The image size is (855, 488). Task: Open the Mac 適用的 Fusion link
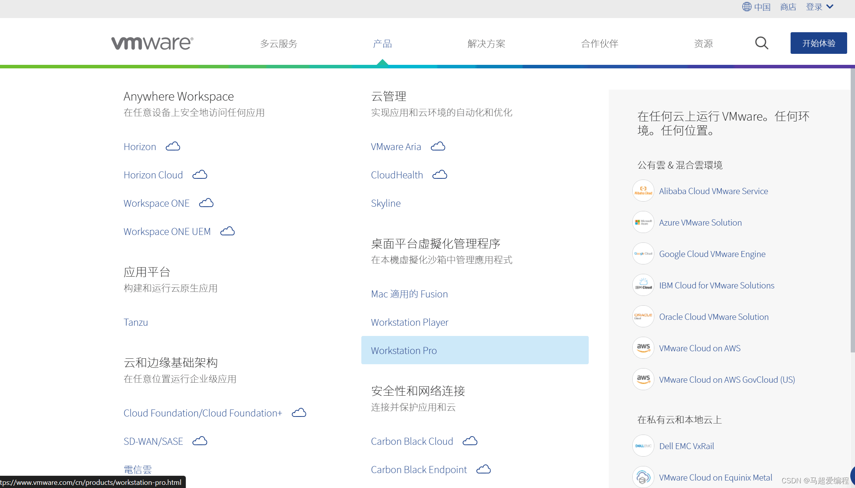(409, 294)
